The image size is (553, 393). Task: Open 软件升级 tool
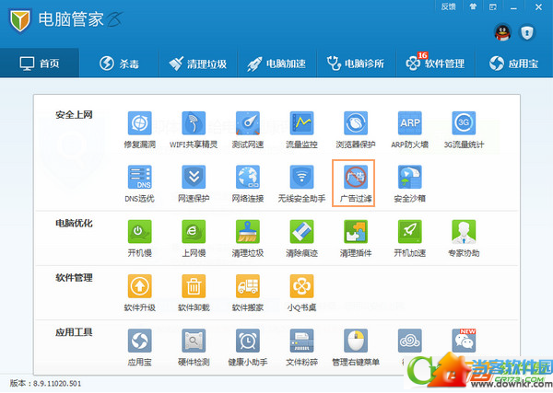tap(140, 293)
